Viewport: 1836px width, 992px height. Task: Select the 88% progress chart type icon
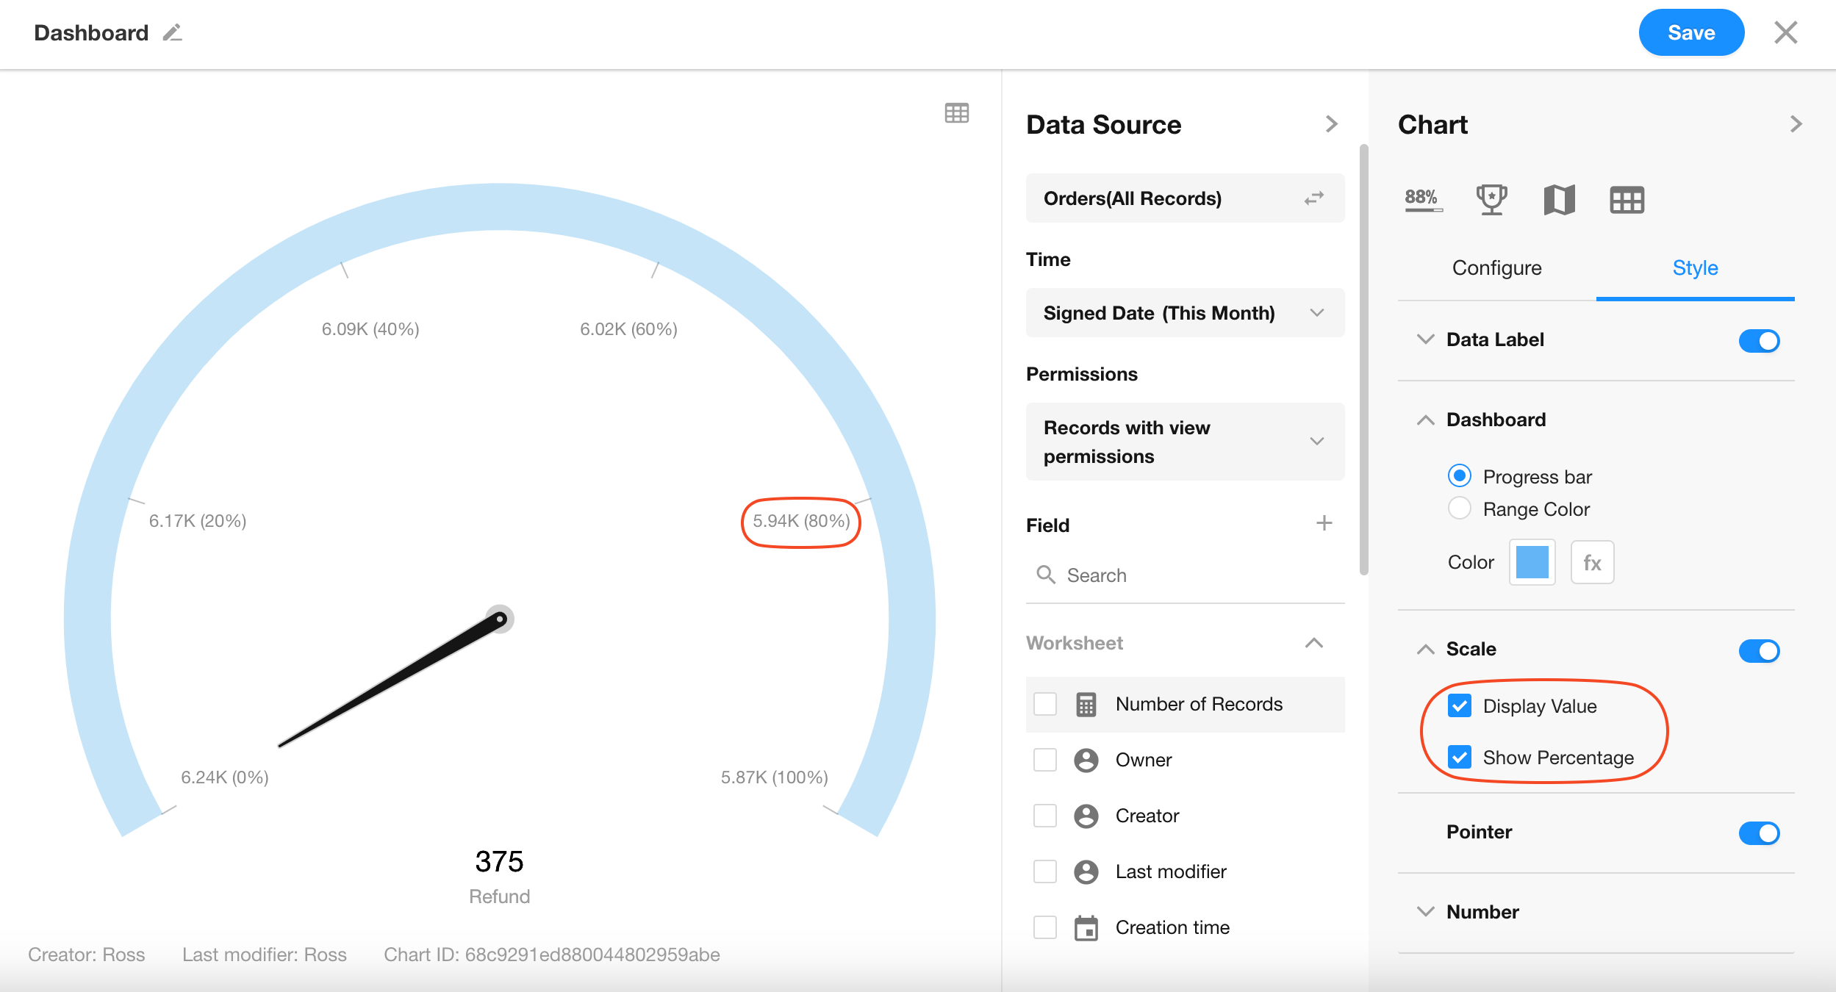point(1423,199)
